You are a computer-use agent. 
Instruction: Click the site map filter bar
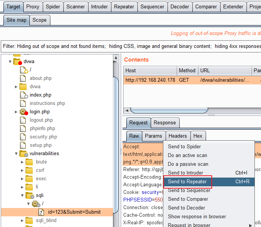coord(131,46)
